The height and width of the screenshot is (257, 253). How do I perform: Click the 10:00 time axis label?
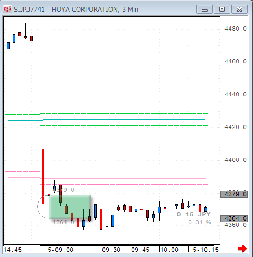[170, 250]
